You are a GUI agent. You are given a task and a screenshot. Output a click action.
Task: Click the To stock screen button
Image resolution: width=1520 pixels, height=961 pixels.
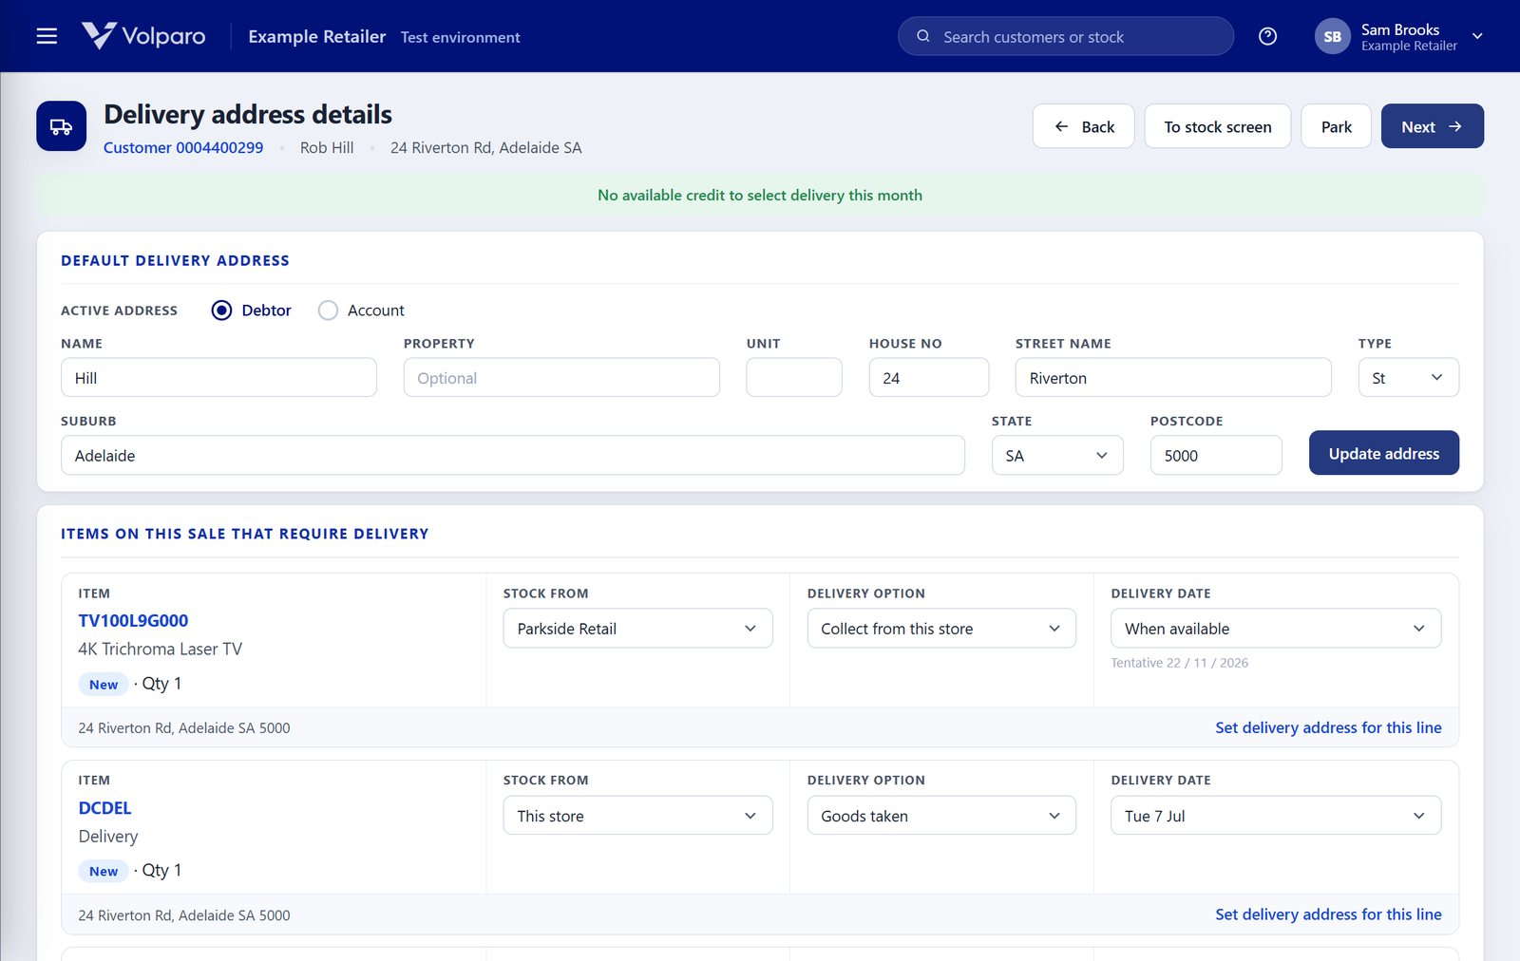point(1217,126)
